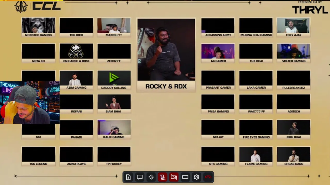The image size is (330, 185).
Task: Click the DADDDY CALLING tile
Action: [x=114, y=80]
